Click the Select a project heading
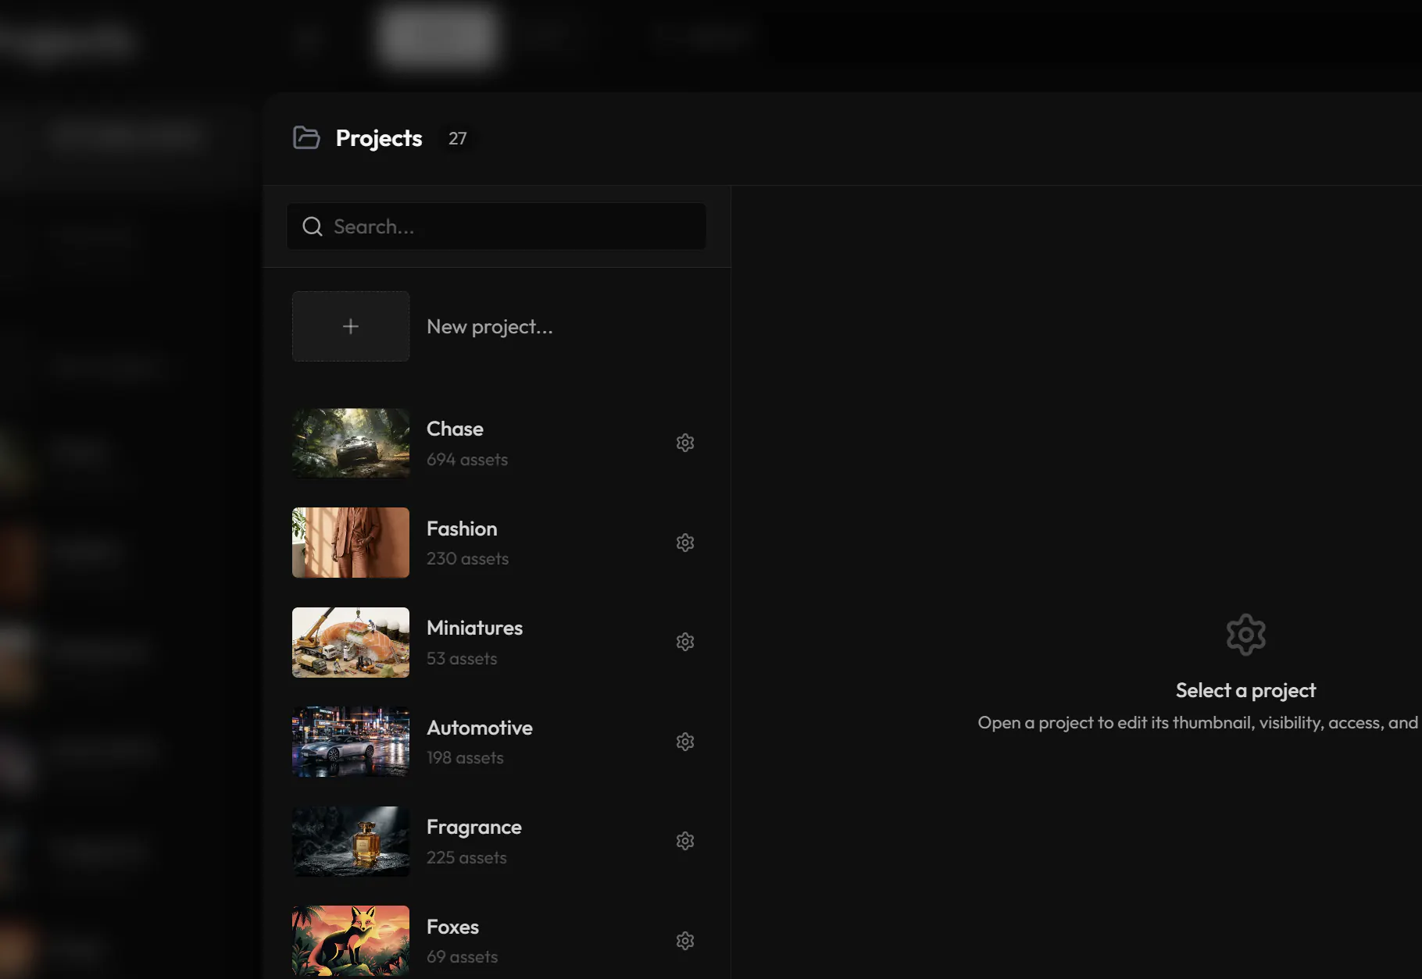The image size is (1422, 979). 1246,690
